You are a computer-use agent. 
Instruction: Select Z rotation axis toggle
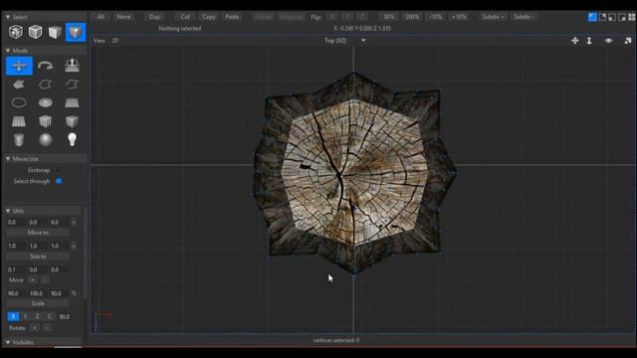coord(38,316)
